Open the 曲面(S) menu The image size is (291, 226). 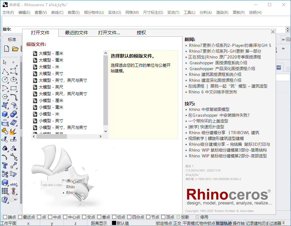74,13
